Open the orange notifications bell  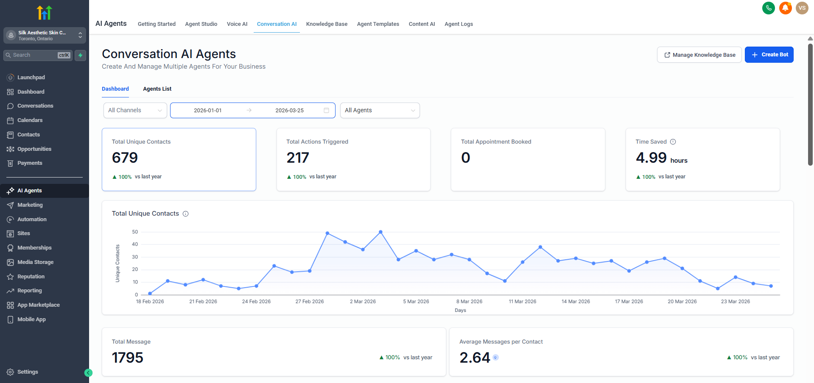click(x=785, y=8)
